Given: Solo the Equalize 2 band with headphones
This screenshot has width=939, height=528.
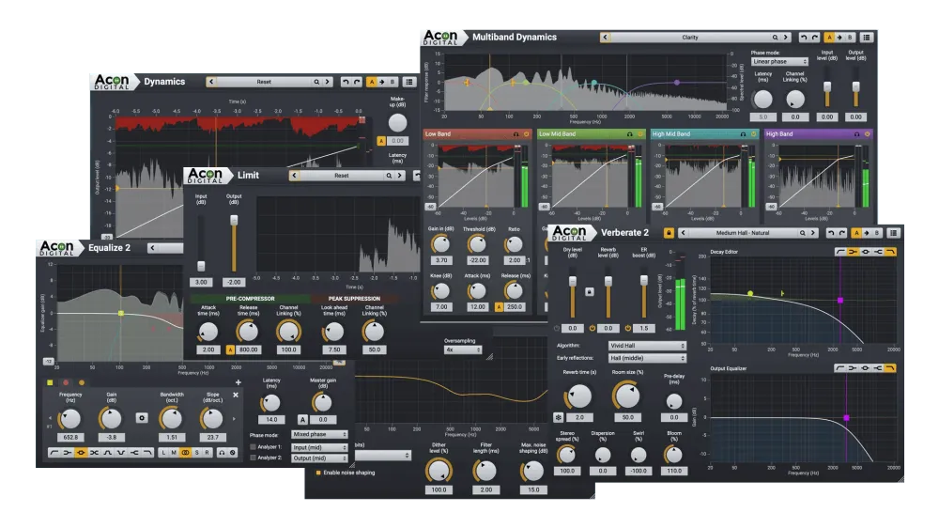Looking at the screenshot, I should pos(222,453).
